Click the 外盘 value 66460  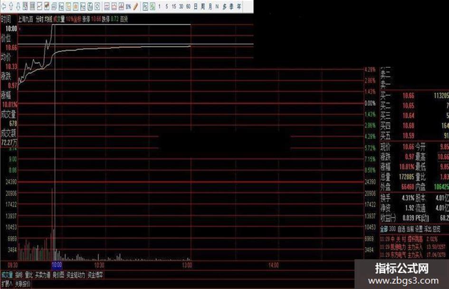408,187
